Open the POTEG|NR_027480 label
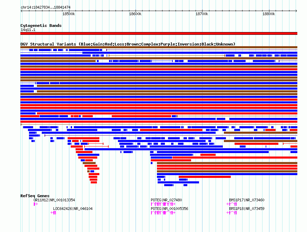Viewport: 307px width, 232px height. click(166, 200)
